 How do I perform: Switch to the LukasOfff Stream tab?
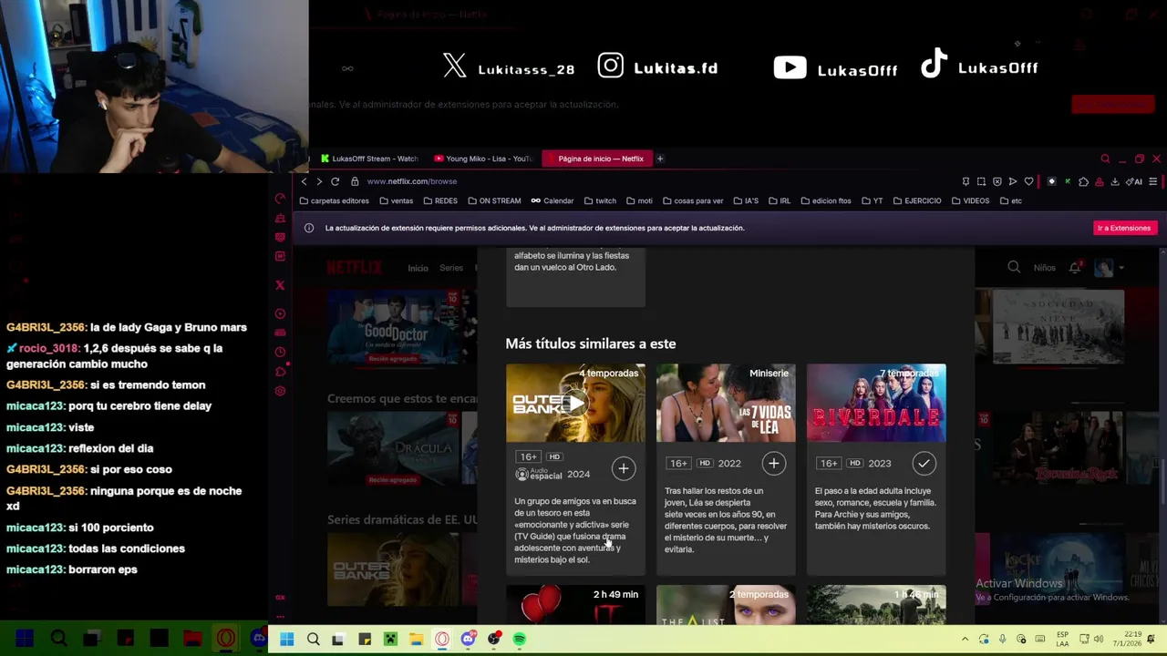tap(369, 159)
